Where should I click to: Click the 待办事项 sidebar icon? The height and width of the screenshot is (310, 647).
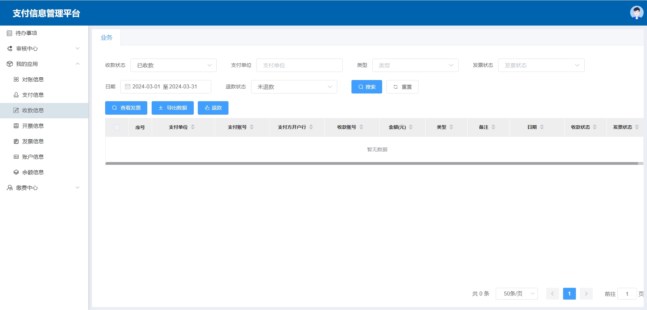(9, 33)
